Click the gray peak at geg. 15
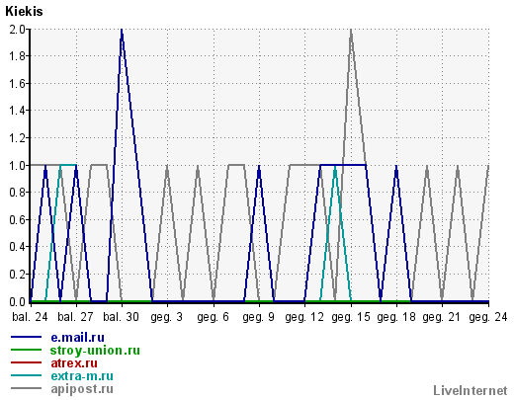 pyautogui.click(x=351, y=31)
